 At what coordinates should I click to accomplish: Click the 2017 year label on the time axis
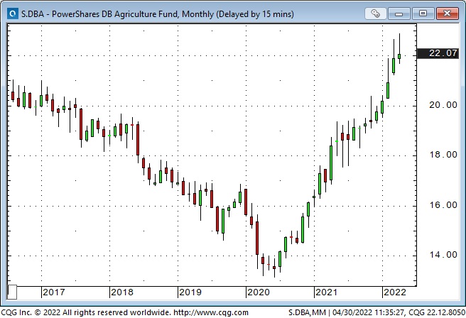tap(54, 292)
